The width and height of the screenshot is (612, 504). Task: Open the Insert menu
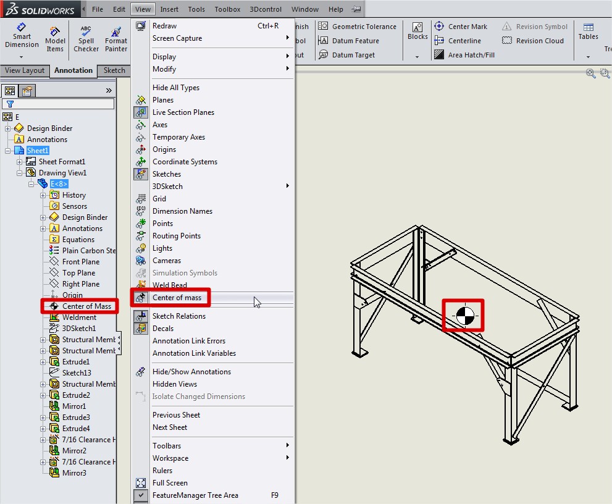pos(169,9)
